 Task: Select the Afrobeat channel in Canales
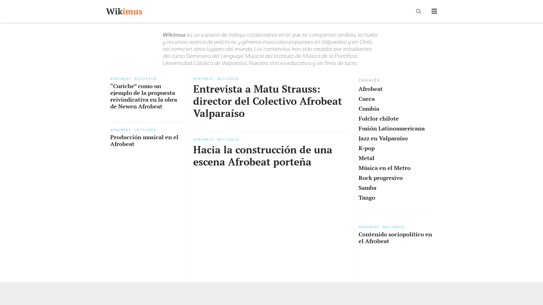pos(370,89)
